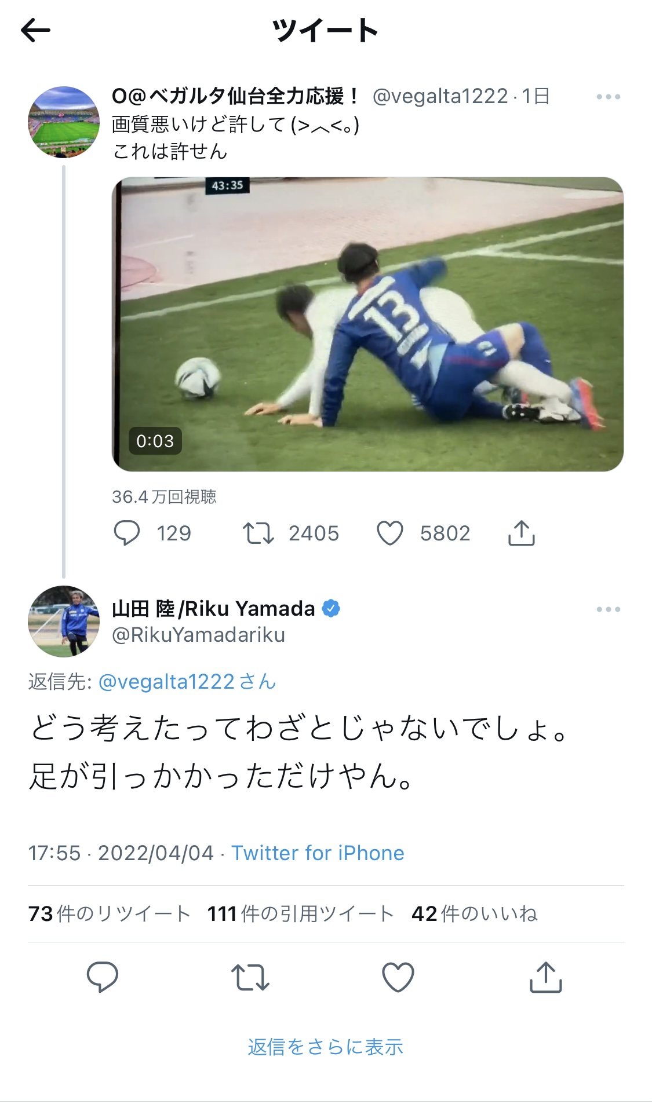Click reply icon showing 129 comments
This screenshot has height=1104, width=652.
pyautogui.click(x=127, y=533)
